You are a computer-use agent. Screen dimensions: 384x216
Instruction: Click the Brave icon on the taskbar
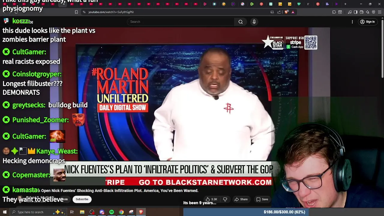tap(141, 212)
